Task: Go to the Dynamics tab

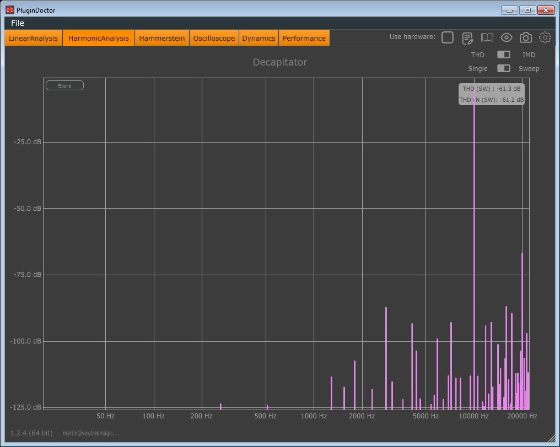Action: pyautogui.click(x=259, y=39)
